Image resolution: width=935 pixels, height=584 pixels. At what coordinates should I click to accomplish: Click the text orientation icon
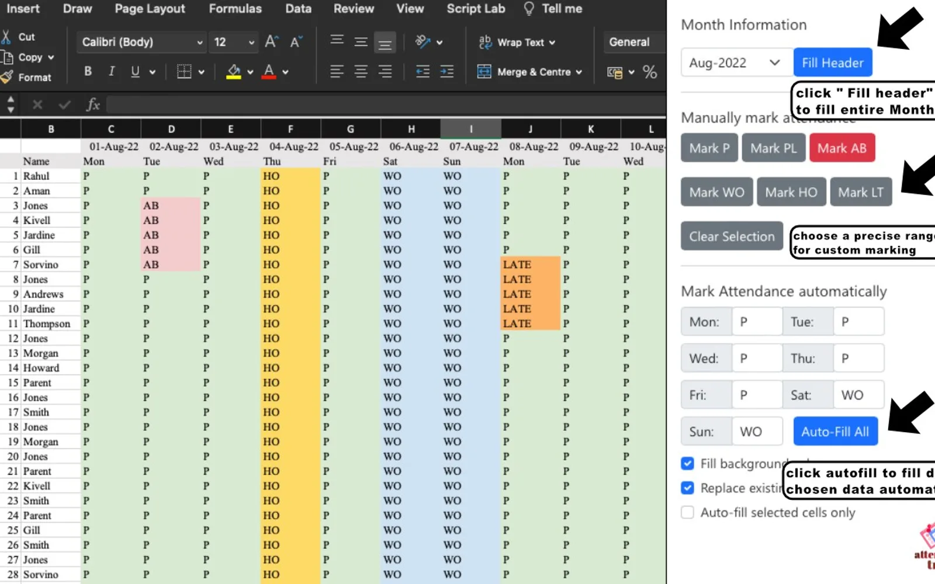(423, 41)
